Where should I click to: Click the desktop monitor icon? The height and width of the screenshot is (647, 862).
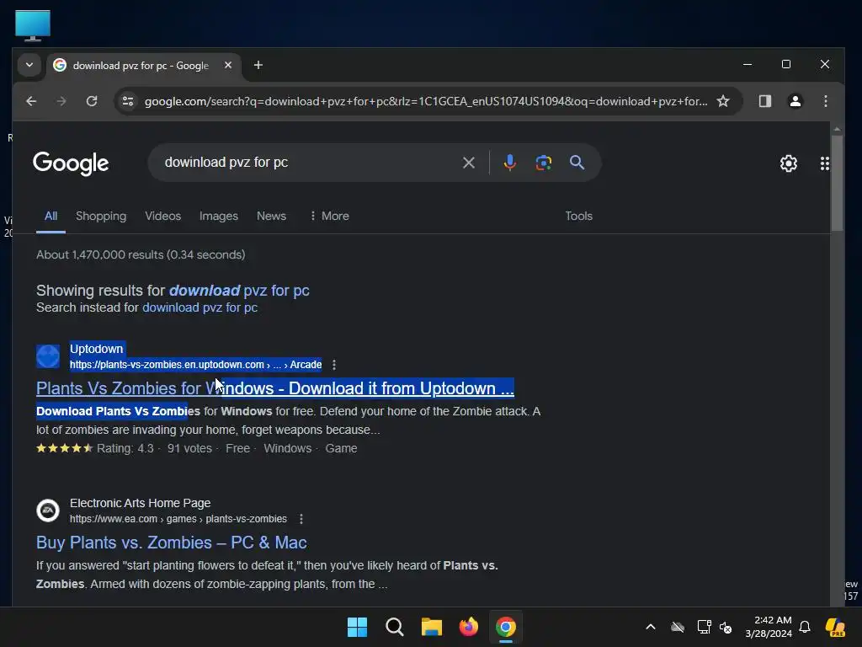tap(33, 25)
